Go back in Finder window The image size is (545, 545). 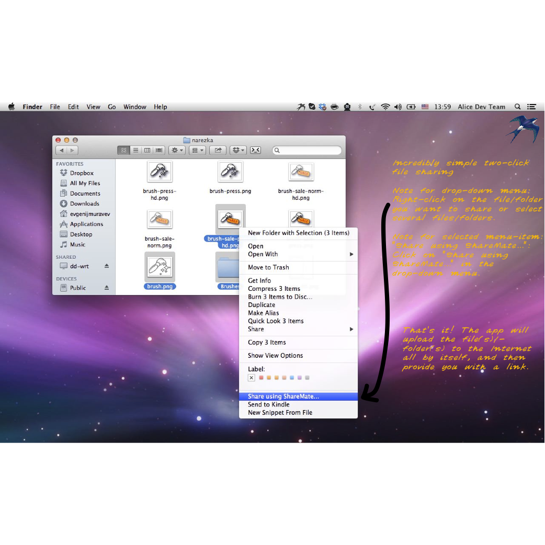coord(62,150)
